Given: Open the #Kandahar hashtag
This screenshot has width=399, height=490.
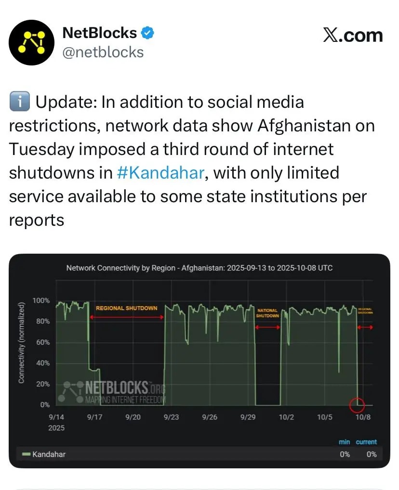Looking at the screenshot, I should click(160, 173).
